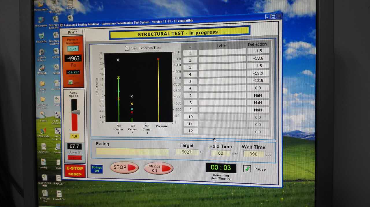Click the red Strings ON oval button
This screenshot has width=370, height=207.
coord(158,168)
